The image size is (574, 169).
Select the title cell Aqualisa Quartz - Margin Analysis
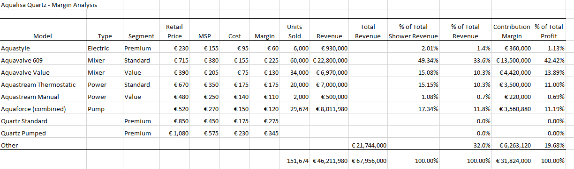(49, 5)
